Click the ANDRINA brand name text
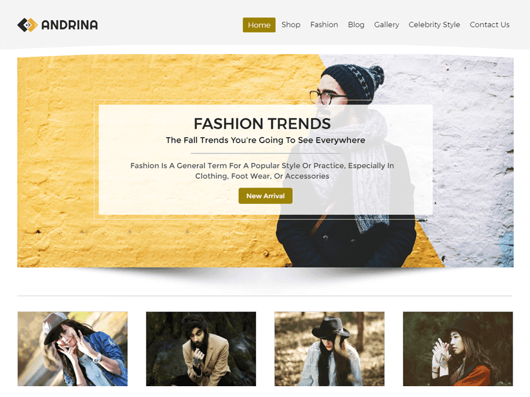The height and width of the screenshot is (397, 530). pos(70,25)
